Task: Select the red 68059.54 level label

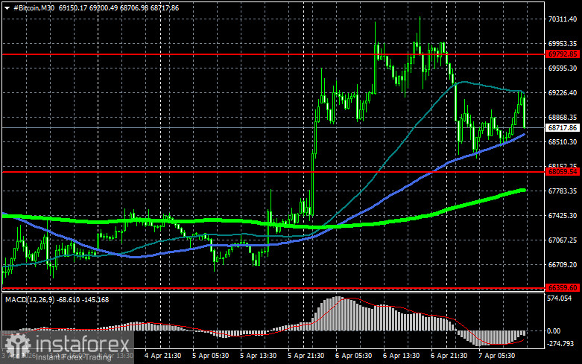Action: click(563, 172)
